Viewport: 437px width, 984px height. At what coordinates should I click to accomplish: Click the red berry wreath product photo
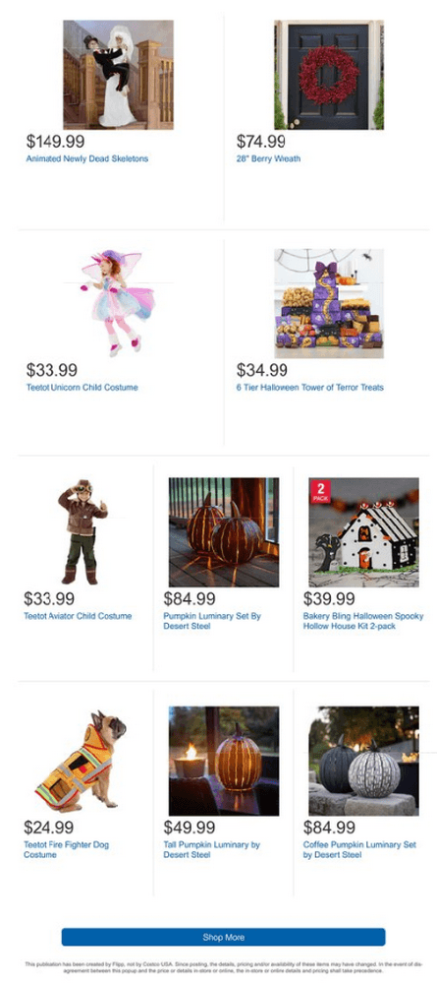click(329, 75)
